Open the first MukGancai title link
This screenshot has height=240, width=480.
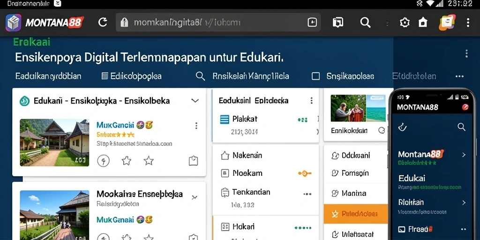tap(115, 125)
